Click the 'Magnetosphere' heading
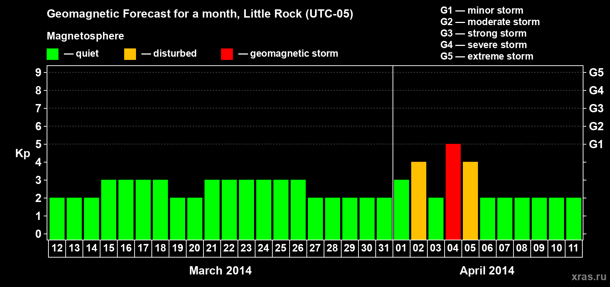Viewport: 610px width, 287px height. click(x=85, y=36)
